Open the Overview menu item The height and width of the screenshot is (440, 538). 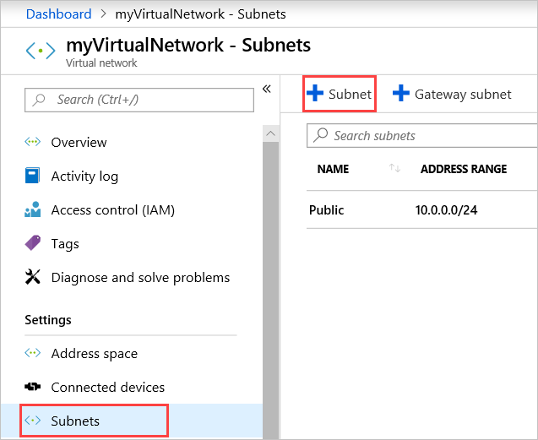point(79,142)
